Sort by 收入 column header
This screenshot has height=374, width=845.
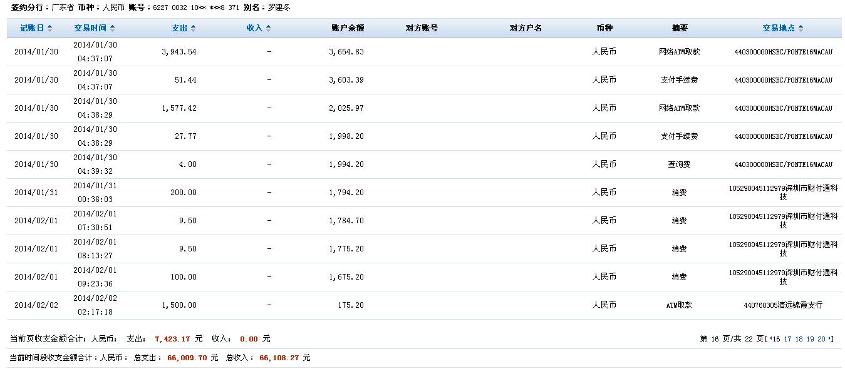254,28
